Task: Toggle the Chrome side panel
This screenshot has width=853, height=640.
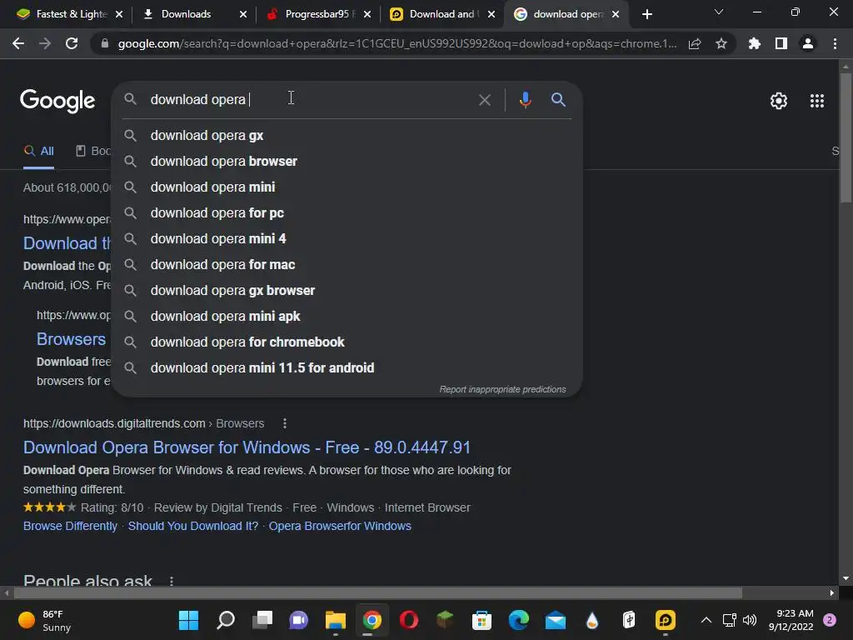Action: [x=781, y=43]
